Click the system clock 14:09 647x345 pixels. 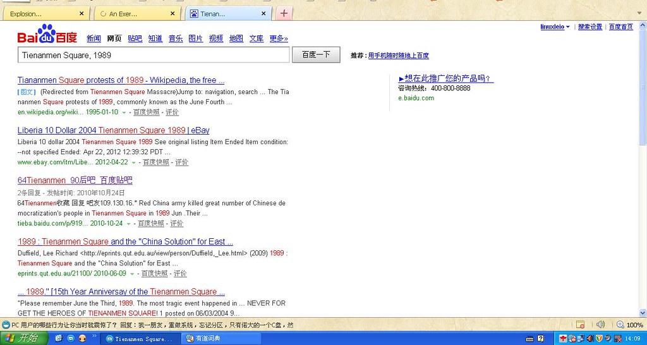(x=632, y=339)
